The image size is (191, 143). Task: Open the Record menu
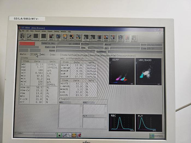tap(38, 31)
